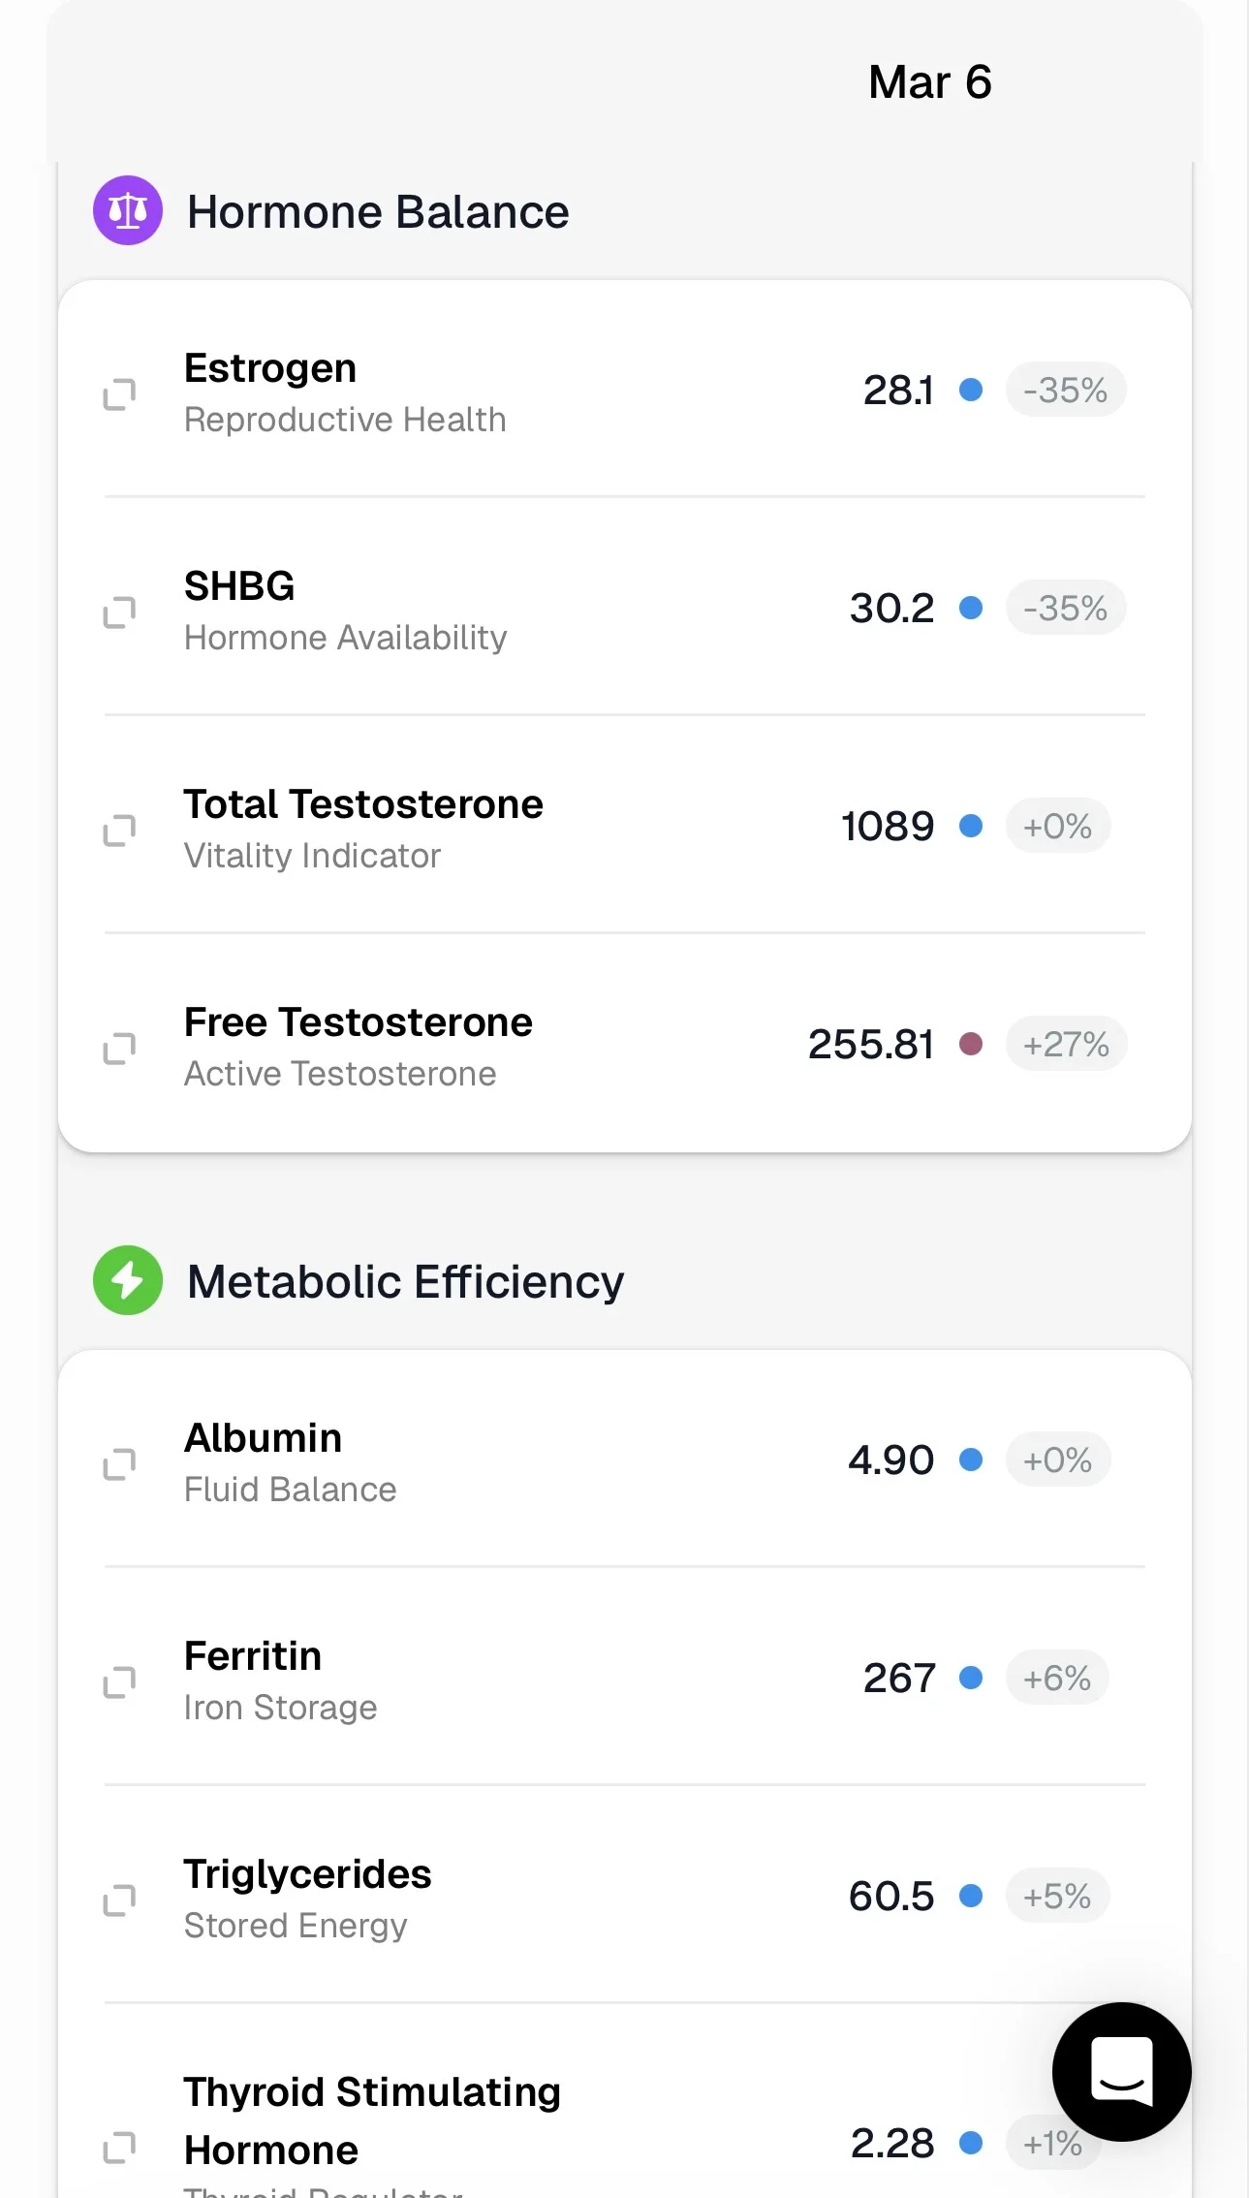Click the expand icon beside Thyroid Stimulating Hormone
This screenshot has height=2198, width=1249.
(119, 2147)
